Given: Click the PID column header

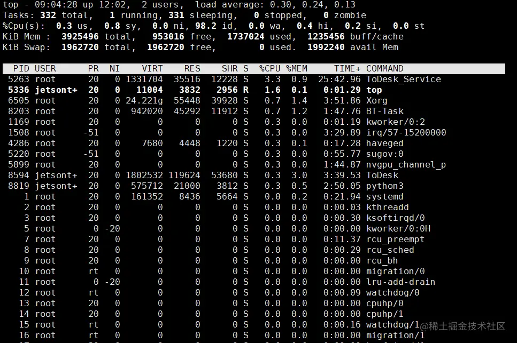Looking at the screenshot, I should tap(21, 69).
